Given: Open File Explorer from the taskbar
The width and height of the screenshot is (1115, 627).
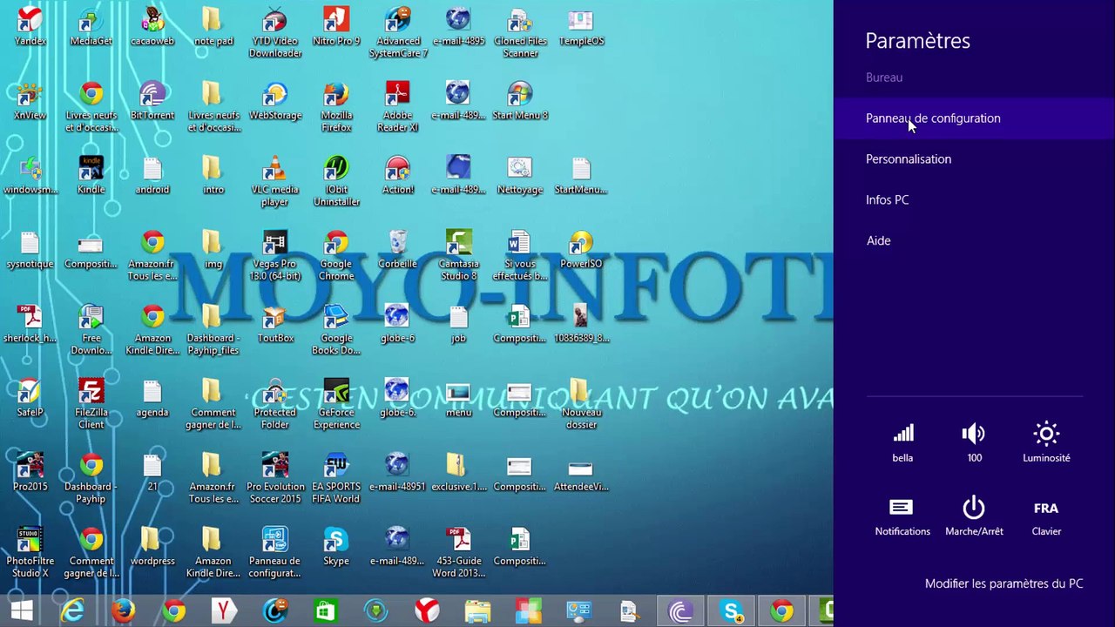Looking at the screenshot, I should (x=477, y=611).
